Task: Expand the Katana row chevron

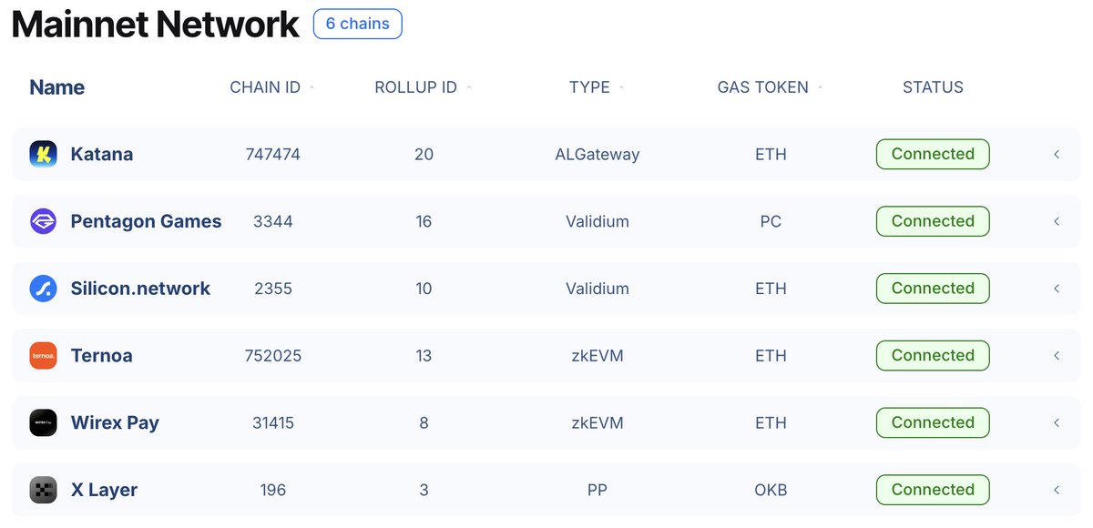Action: pyautogui.click(x=1057, y=155)
